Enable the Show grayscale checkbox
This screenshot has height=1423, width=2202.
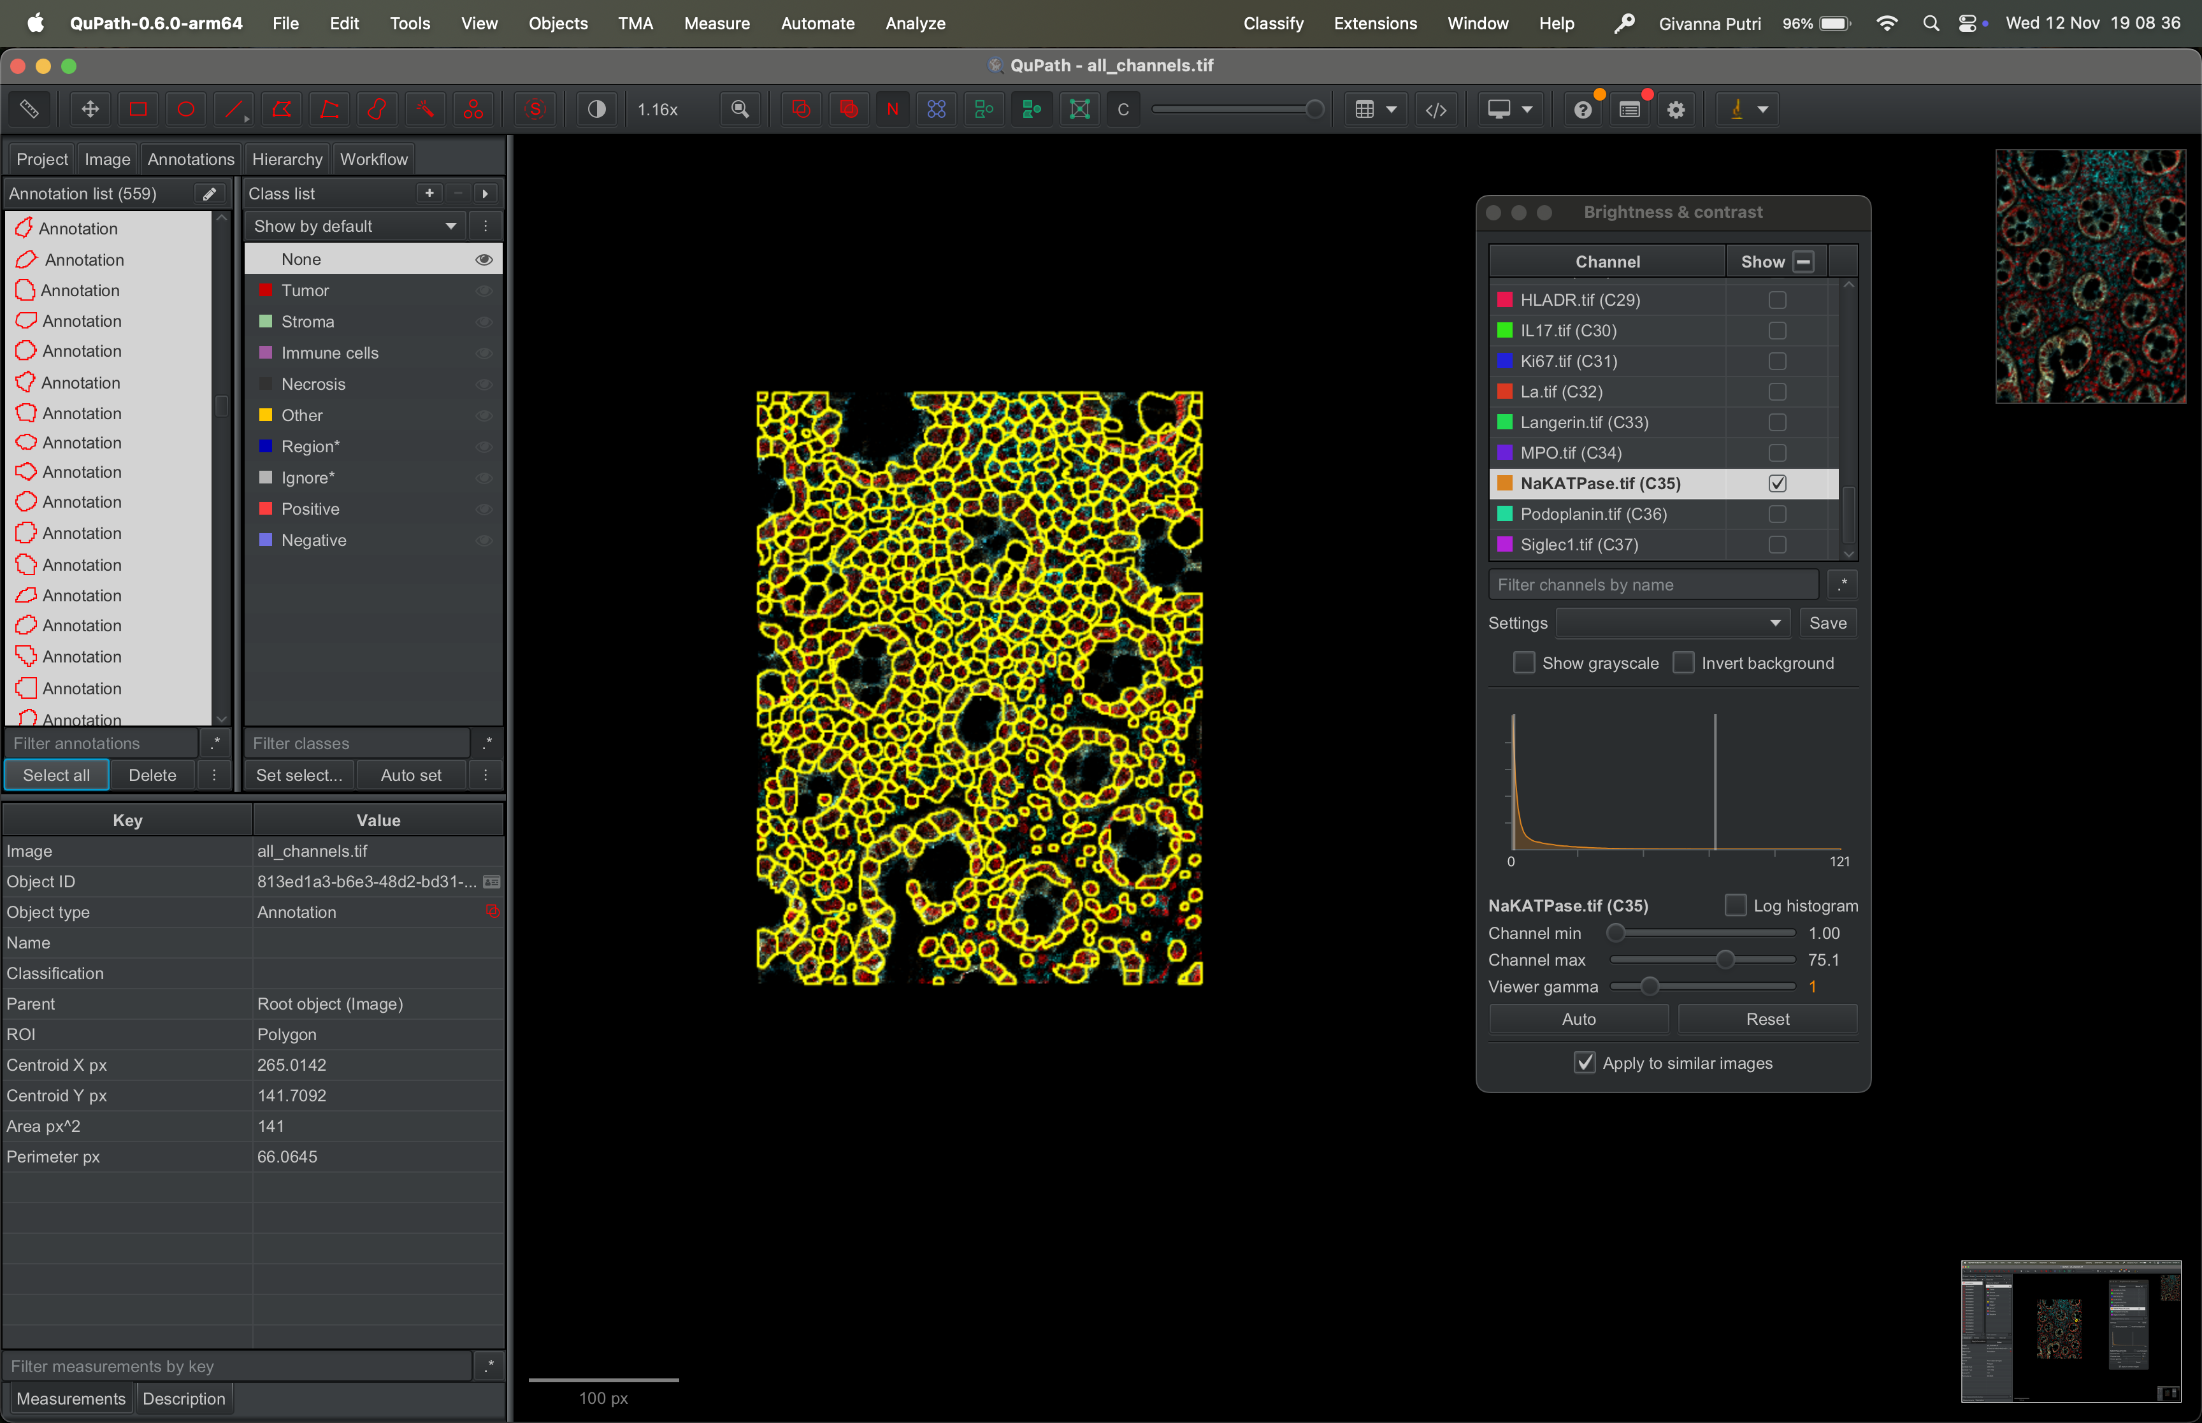point(1523,662)
